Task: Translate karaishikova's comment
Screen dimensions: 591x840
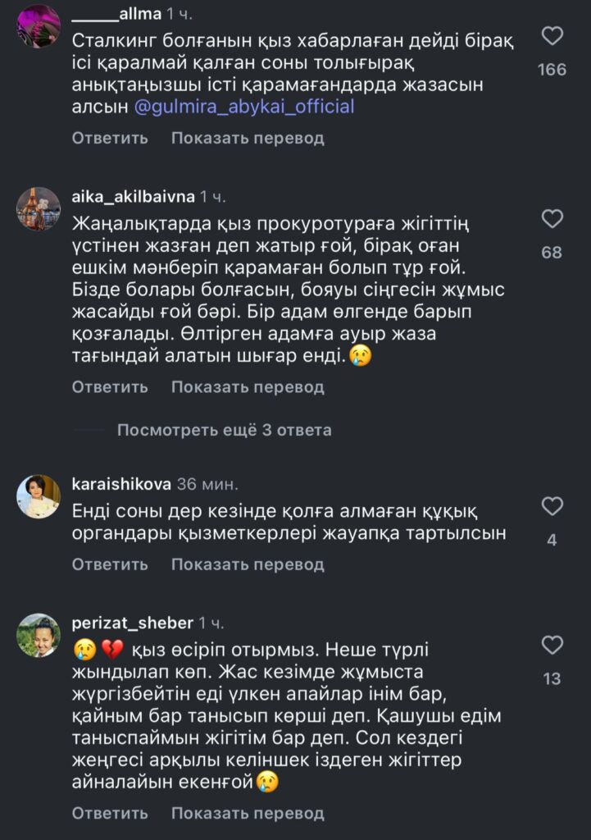Action: 248,564
